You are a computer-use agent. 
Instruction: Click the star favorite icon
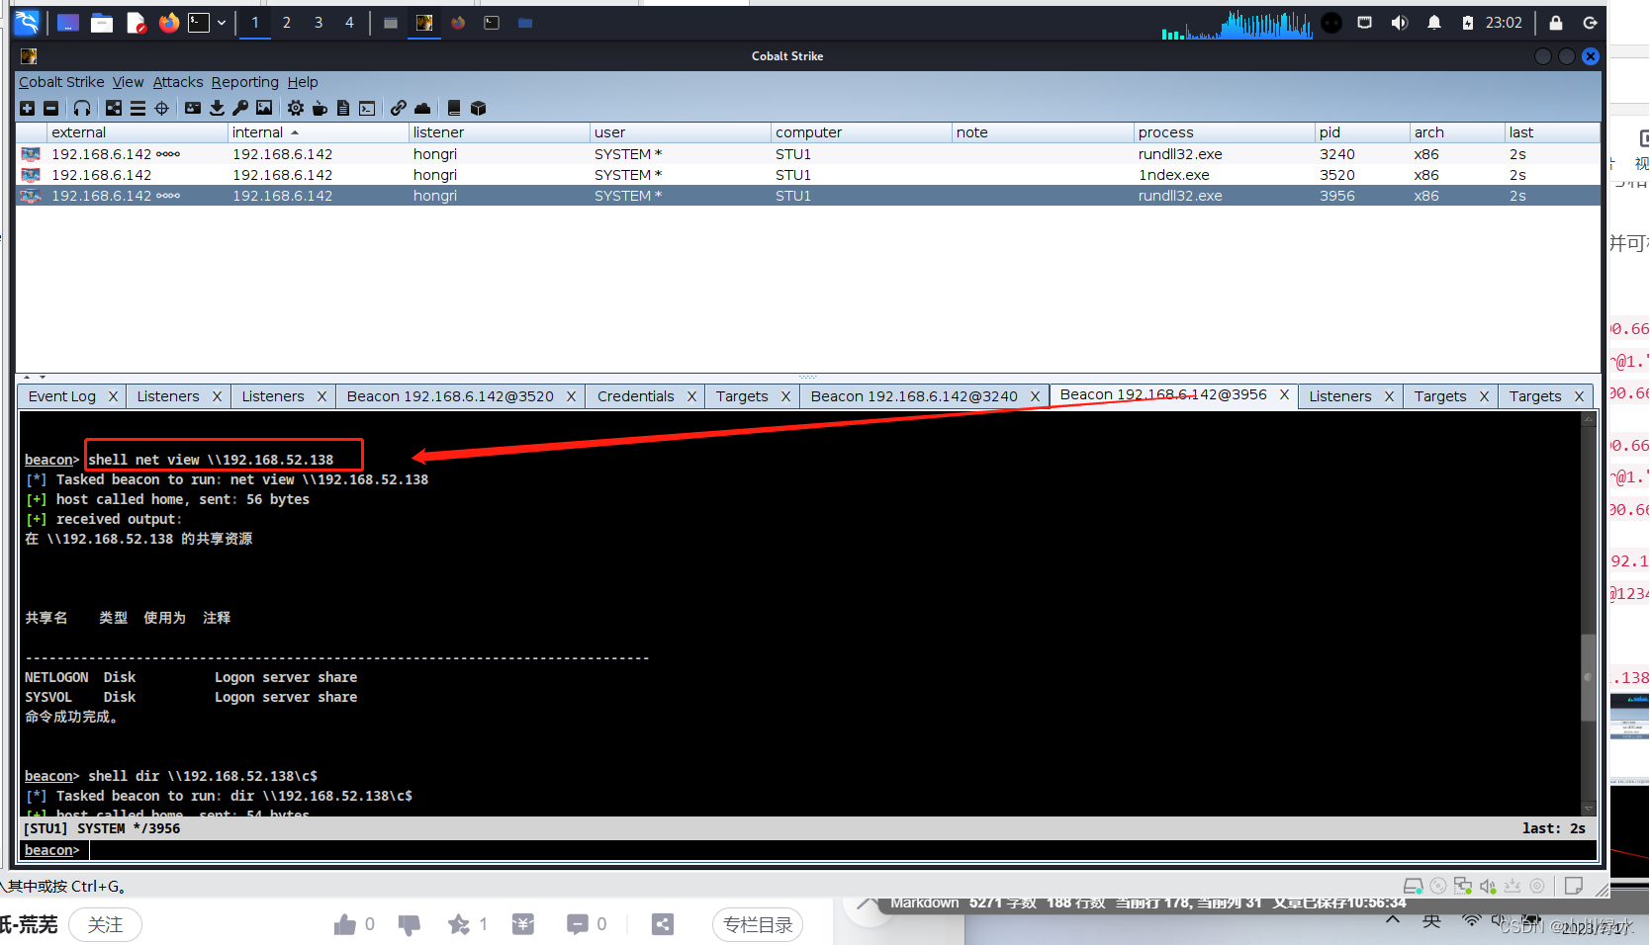click(458, 924)
